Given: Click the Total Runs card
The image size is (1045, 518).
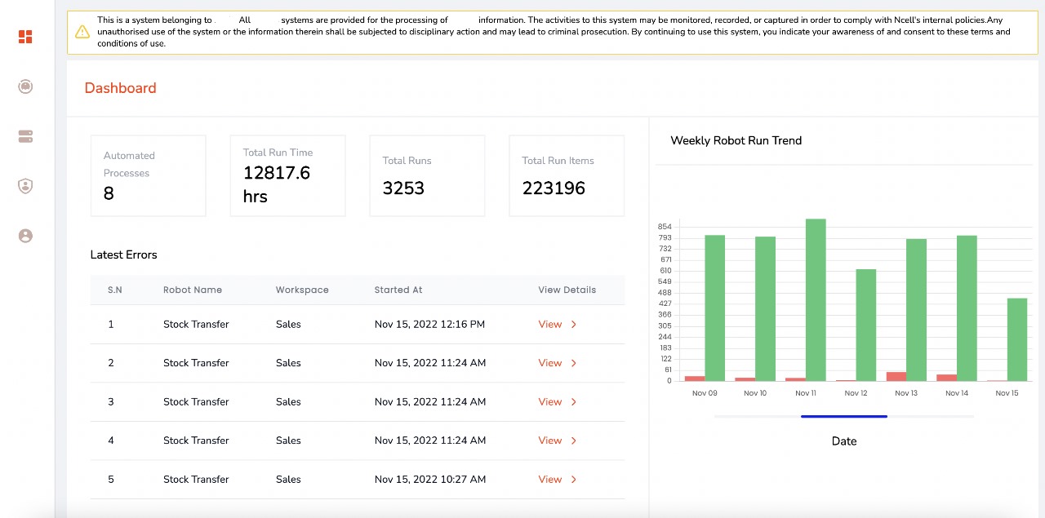Looking at the screenshot, I should [x=427, y=176].
